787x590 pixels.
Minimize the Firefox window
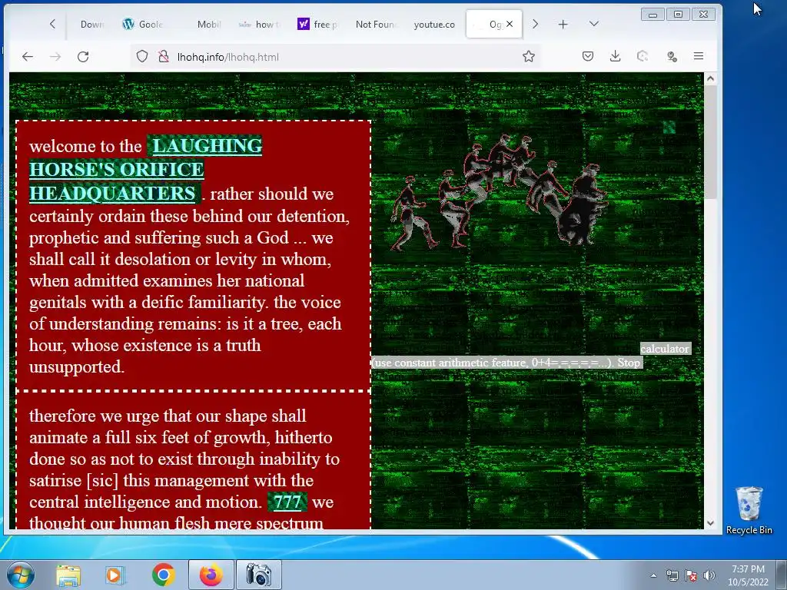(653, 15)
